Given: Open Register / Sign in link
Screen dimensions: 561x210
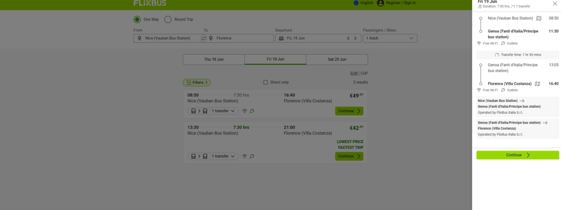Looking at the screenshot, I should [400, 3].
